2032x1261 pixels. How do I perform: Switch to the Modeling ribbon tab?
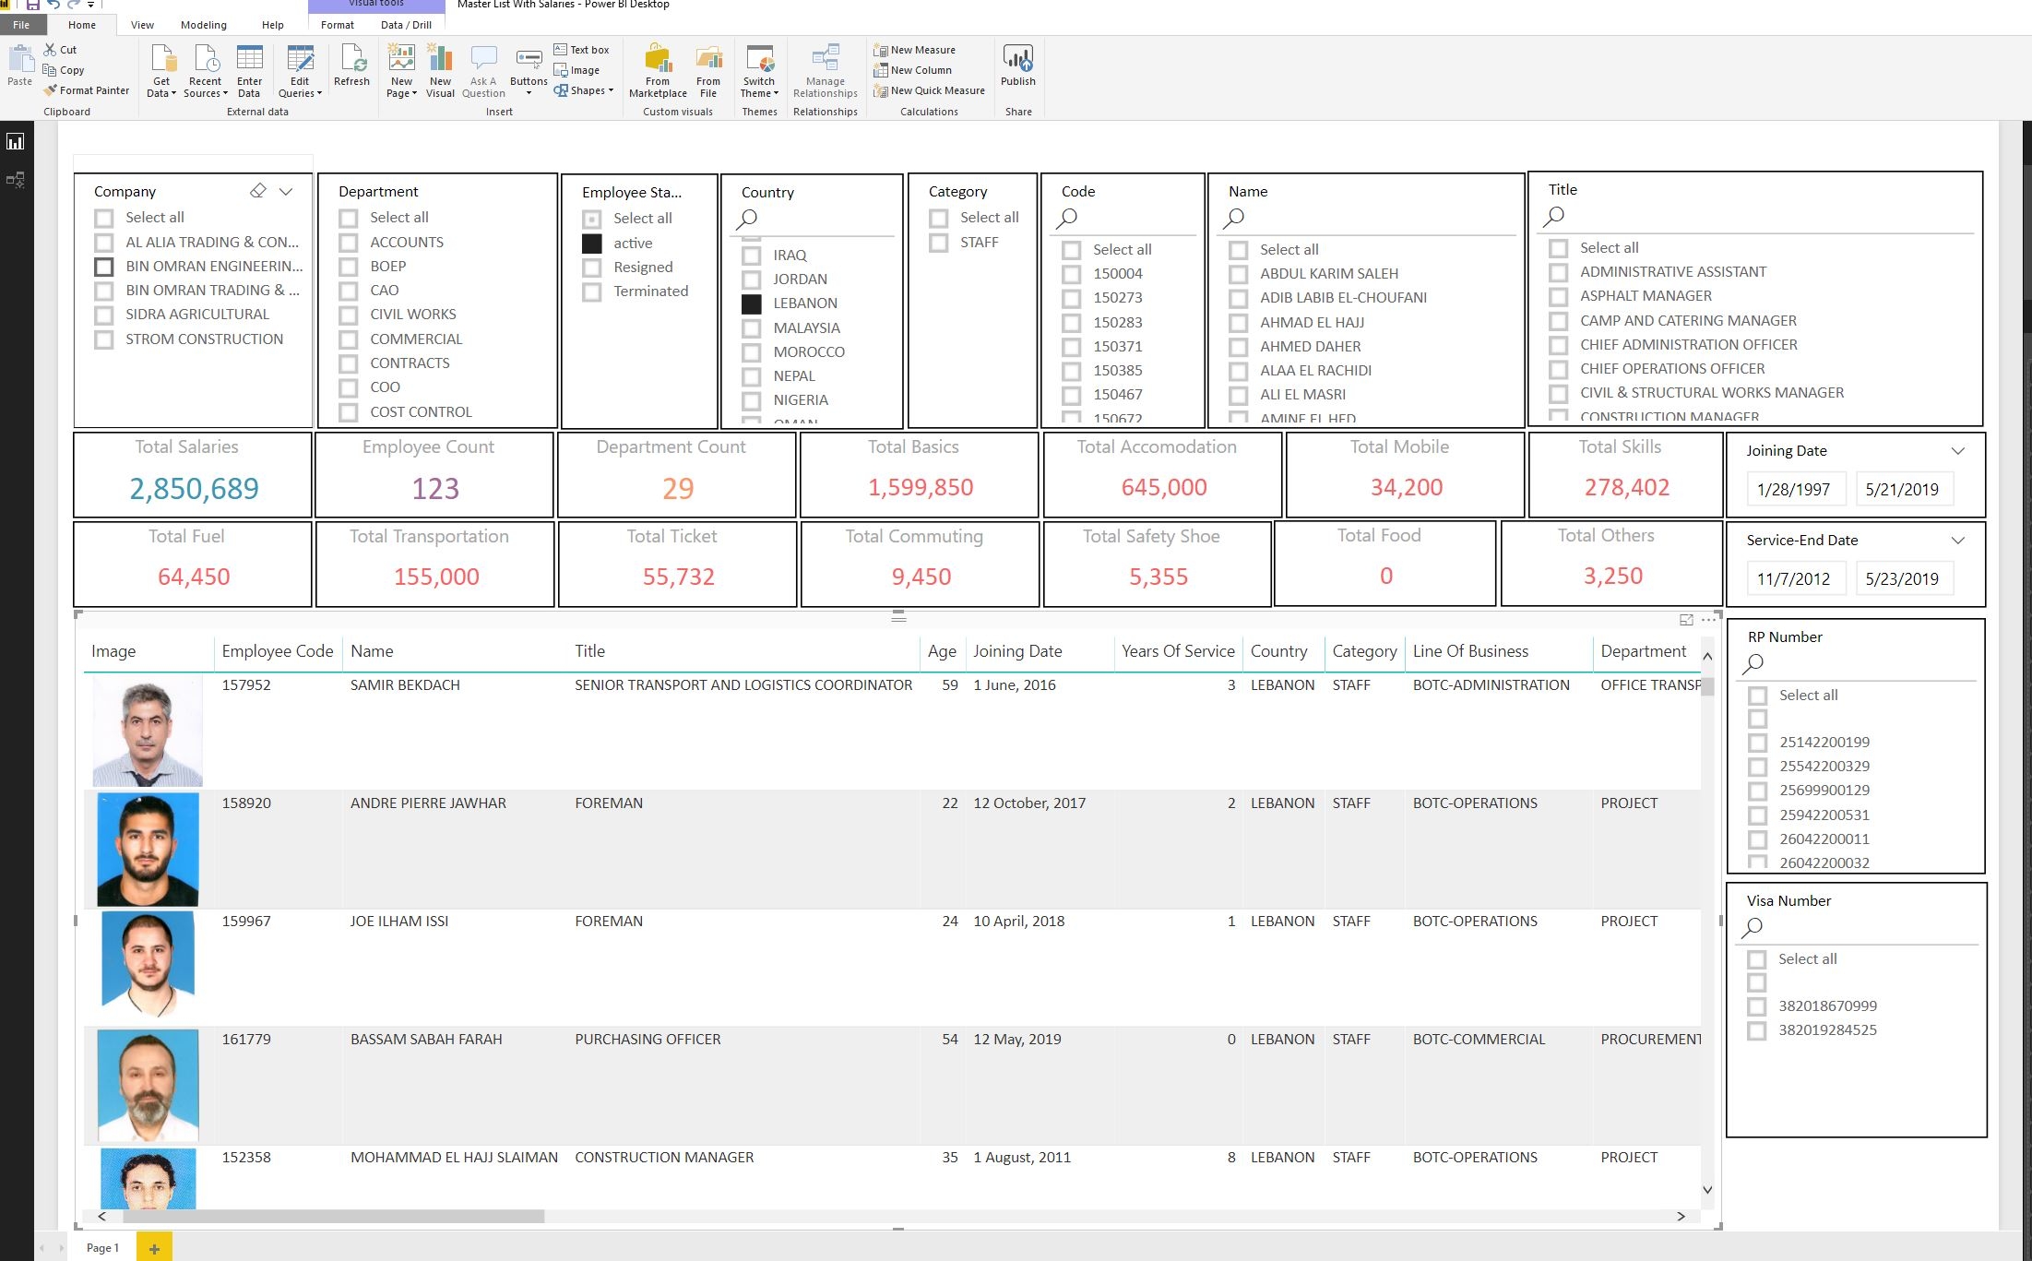[203, 25]
